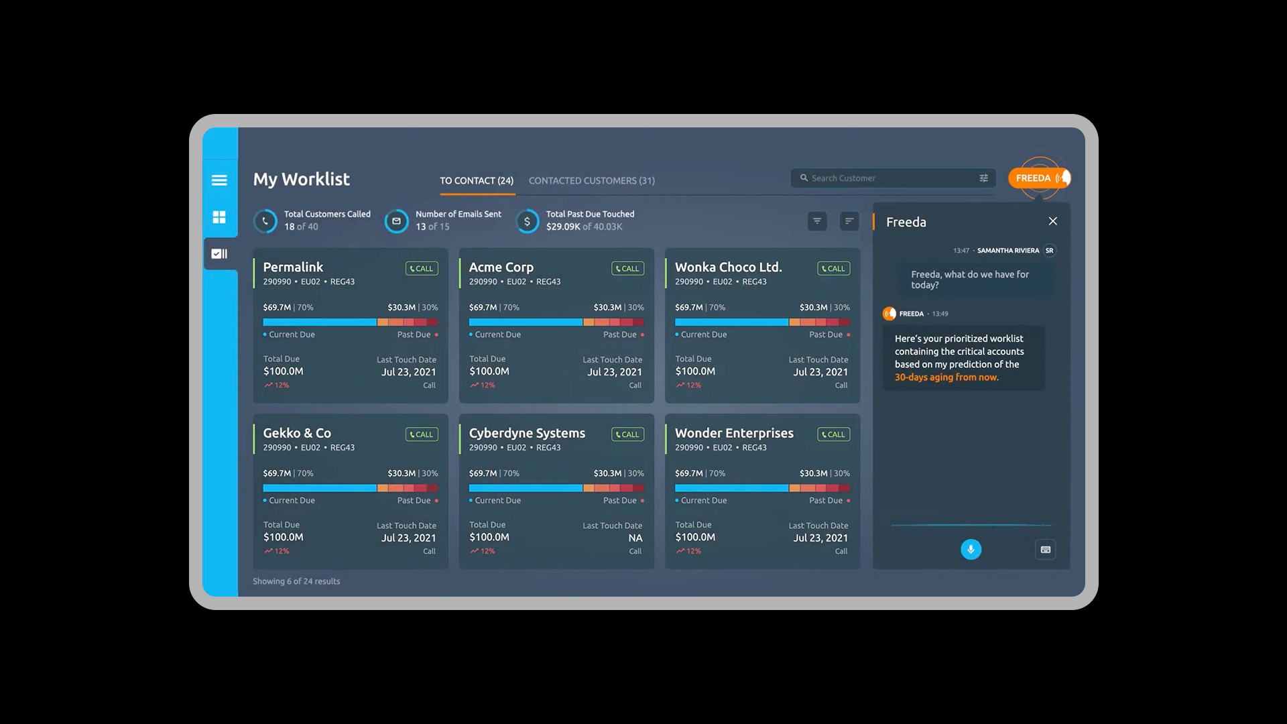Viewport: 1287px width, 724px height.
Task: Close the Freeda chat panel
Action: point(1052,221)
